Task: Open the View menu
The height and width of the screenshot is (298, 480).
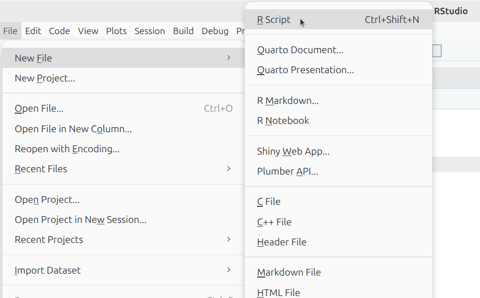Action: tap(88, 31)
